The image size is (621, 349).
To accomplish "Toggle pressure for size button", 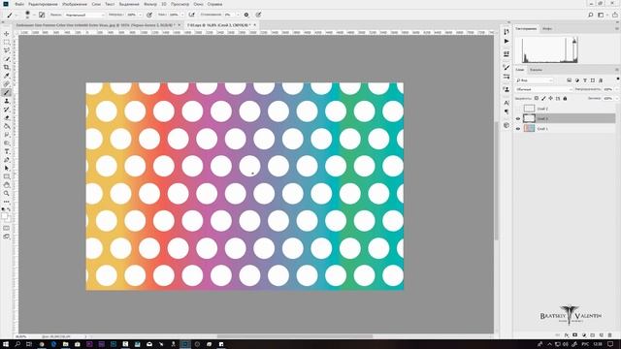I will [258, 15].
